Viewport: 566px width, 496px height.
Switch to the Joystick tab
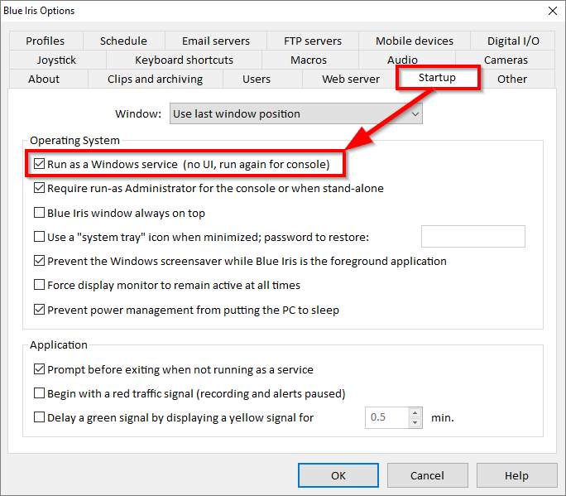coord(56,60)
